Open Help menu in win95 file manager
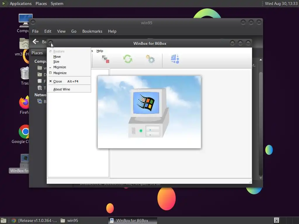 112,31
